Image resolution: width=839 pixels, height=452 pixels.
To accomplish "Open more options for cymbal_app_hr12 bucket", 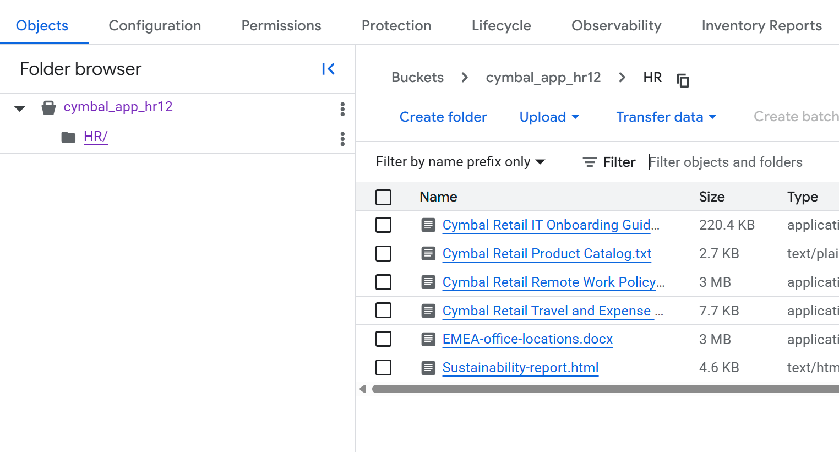I will (342, 109).
